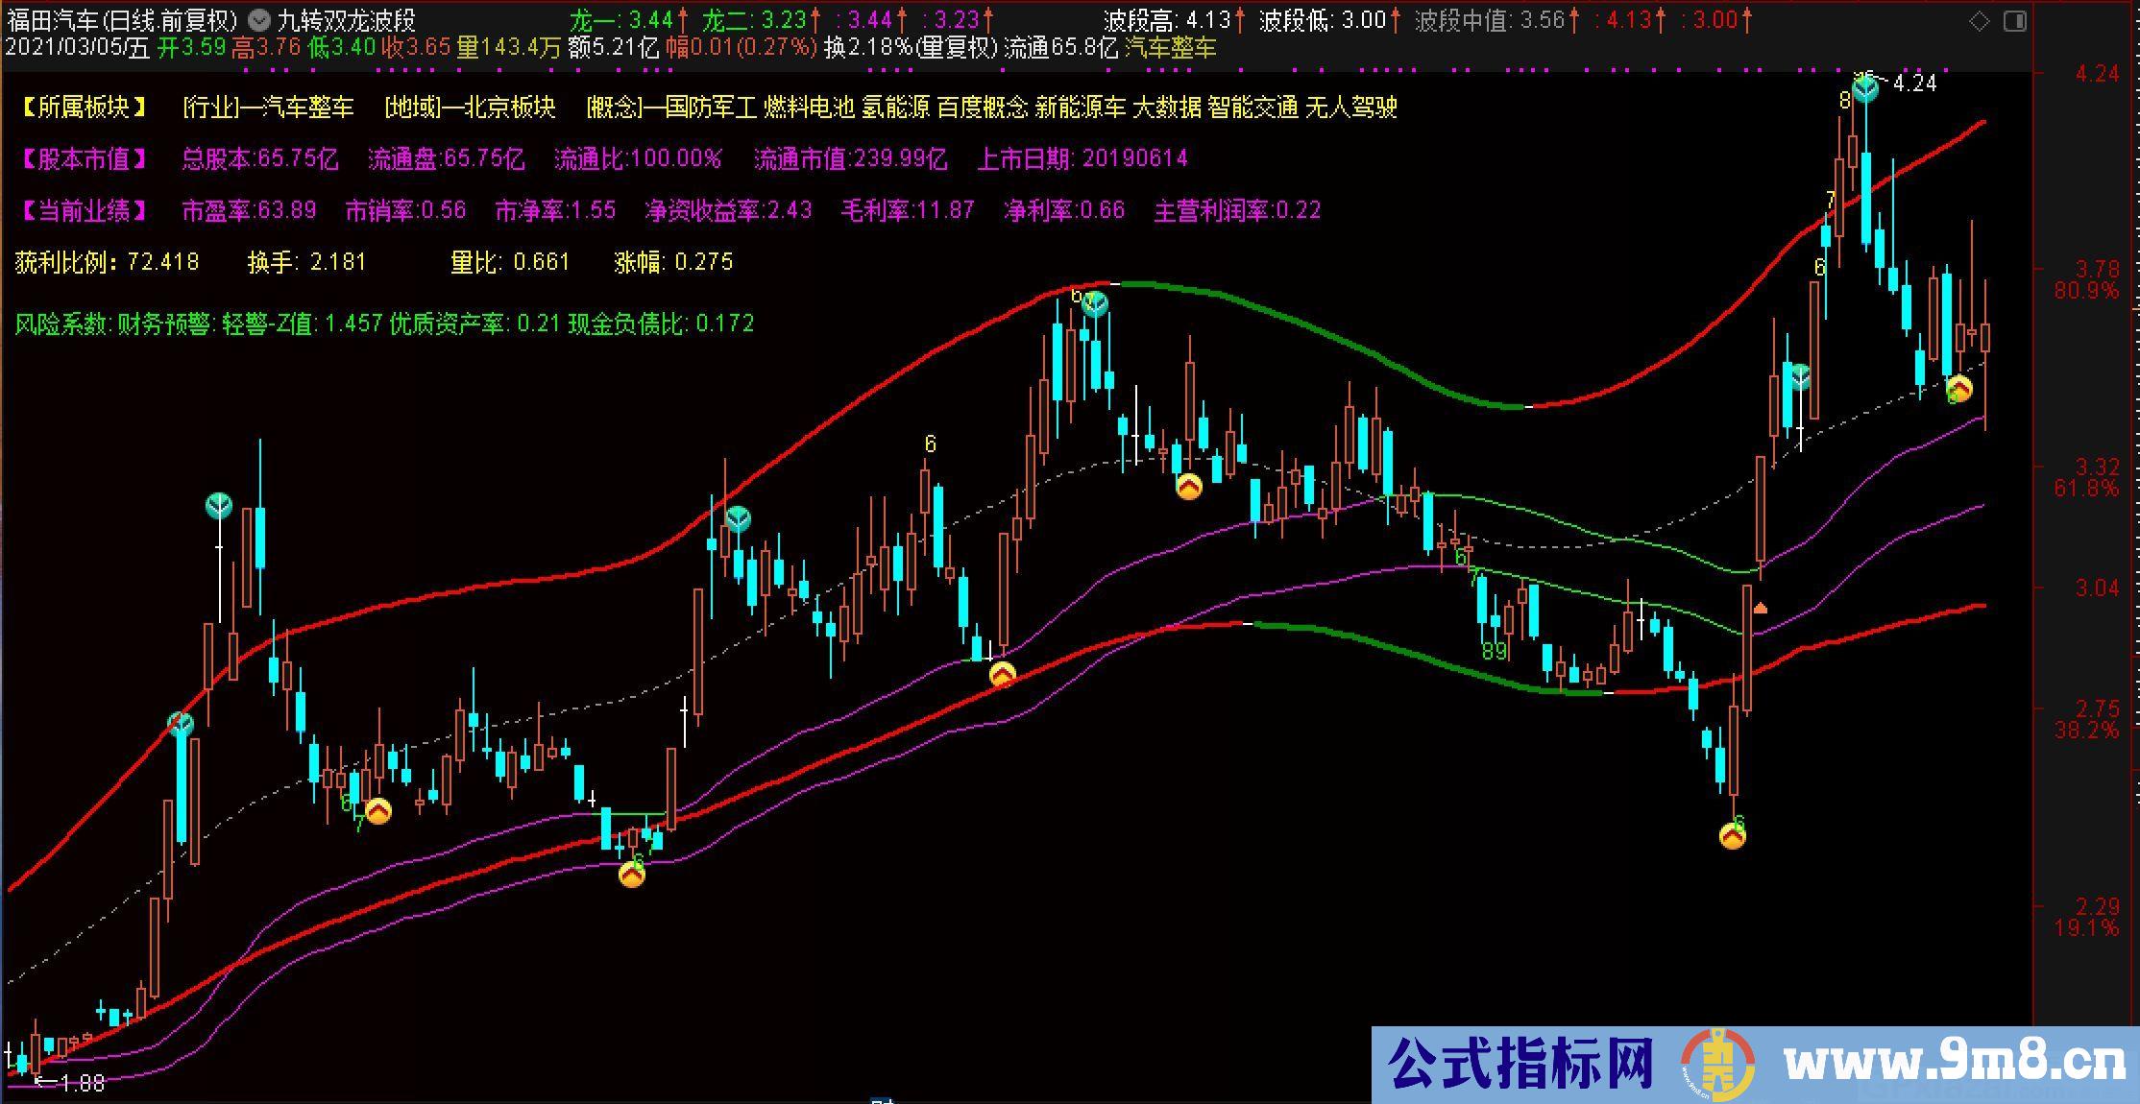Viewport: 2140px width, 1104px height.
Task: Click sell marker where upper band turns green
Action: coord(1094,305)
